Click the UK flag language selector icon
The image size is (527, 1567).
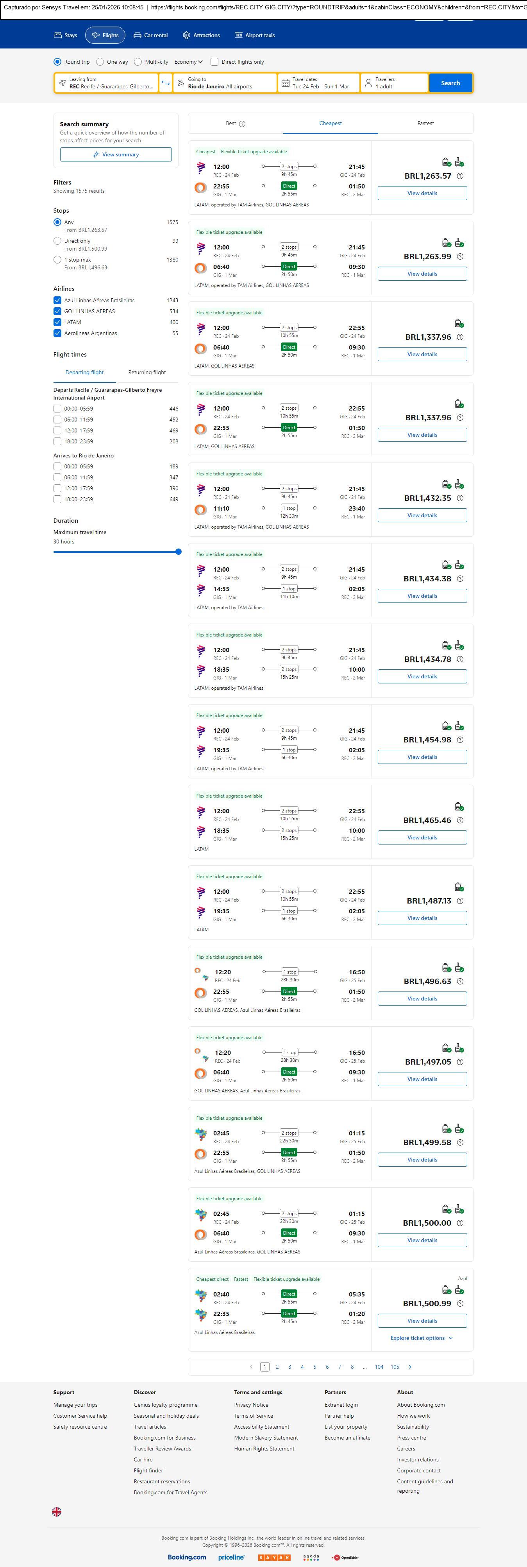[57, 1511]
